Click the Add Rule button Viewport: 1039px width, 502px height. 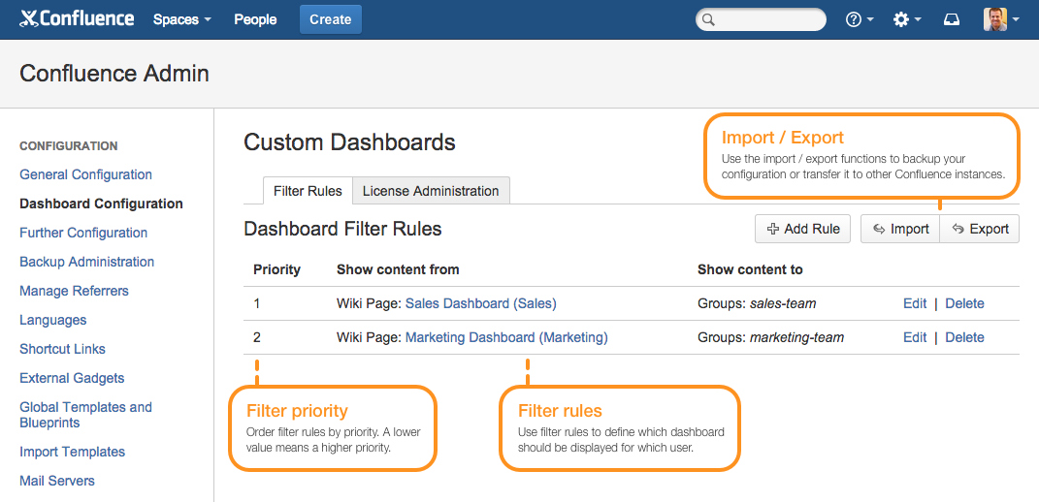pos(802,229)
